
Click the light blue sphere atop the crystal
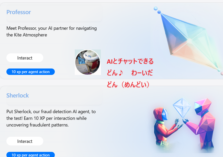click(156, 8)
